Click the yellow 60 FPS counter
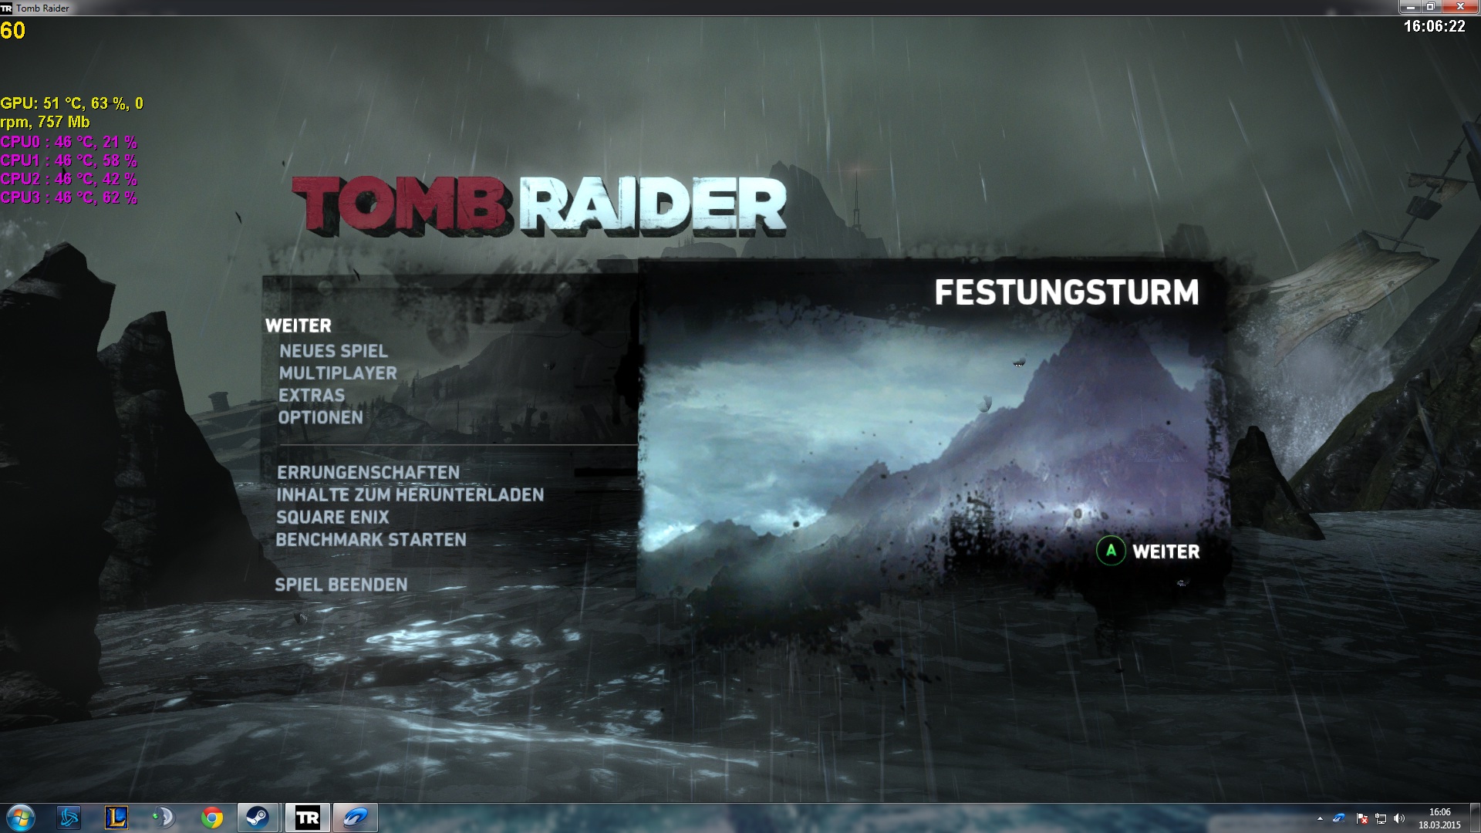 click(x=13, y=31)
